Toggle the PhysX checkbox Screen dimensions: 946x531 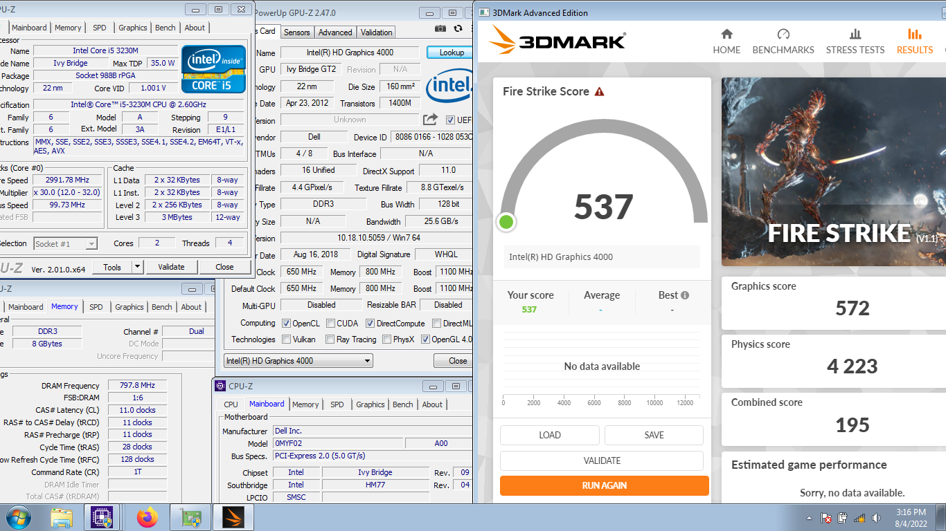coord(387,339)
